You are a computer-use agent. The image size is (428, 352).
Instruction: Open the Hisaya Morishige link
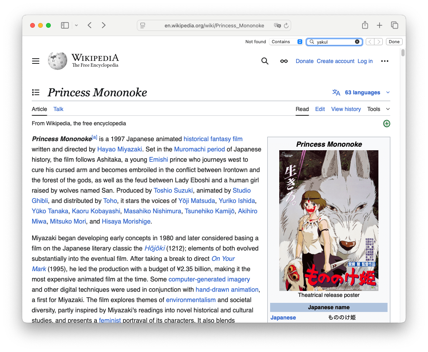point(126,222)
